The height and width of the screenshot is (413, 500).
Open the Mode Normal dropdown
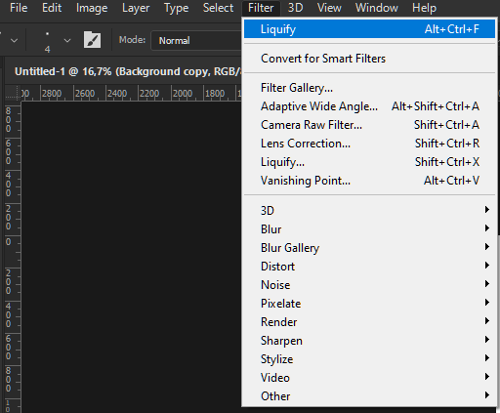coord(196,40)
